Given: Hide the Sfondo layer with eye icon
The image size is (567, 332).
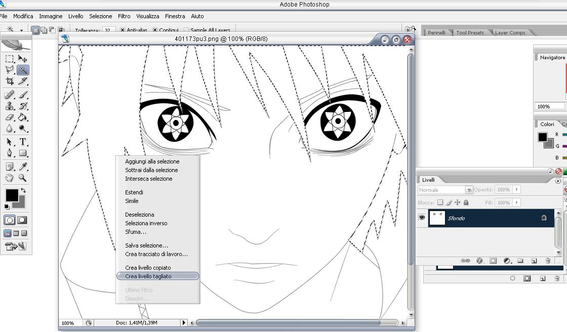Looking at the screenshot, I should (421, 218).
